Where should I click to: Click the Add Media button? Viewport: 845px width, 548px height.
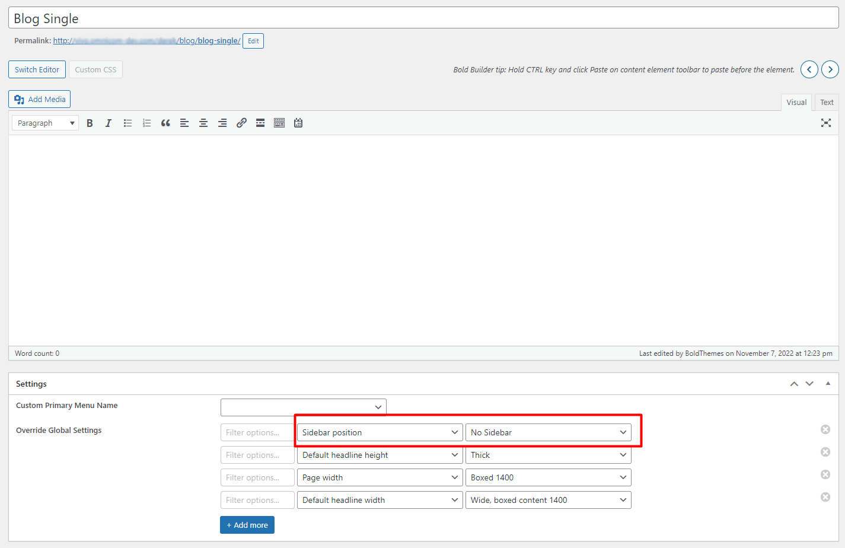39,99
